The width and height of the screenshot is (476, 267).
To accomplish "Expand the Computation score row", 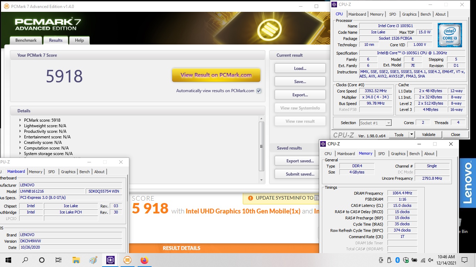I will click(20, 148).
